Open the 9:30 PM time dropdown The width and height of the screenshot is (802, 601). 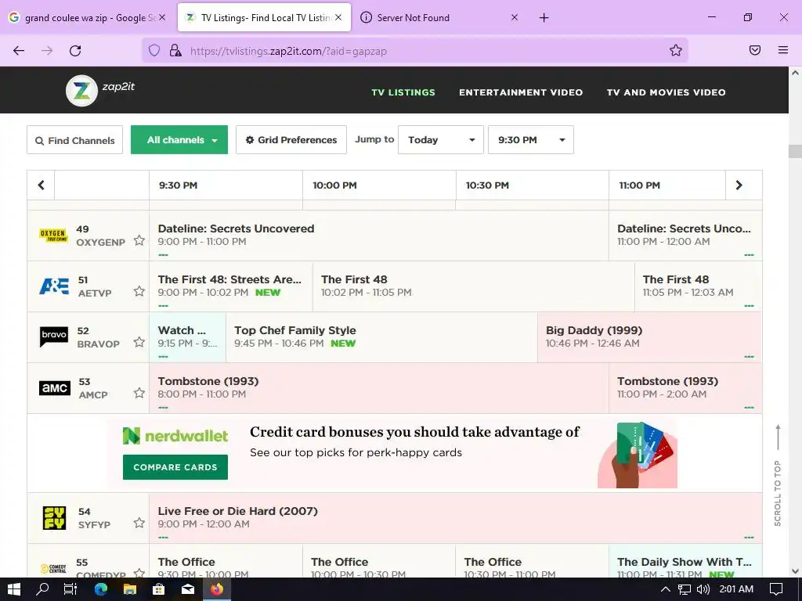coord(531,139)
